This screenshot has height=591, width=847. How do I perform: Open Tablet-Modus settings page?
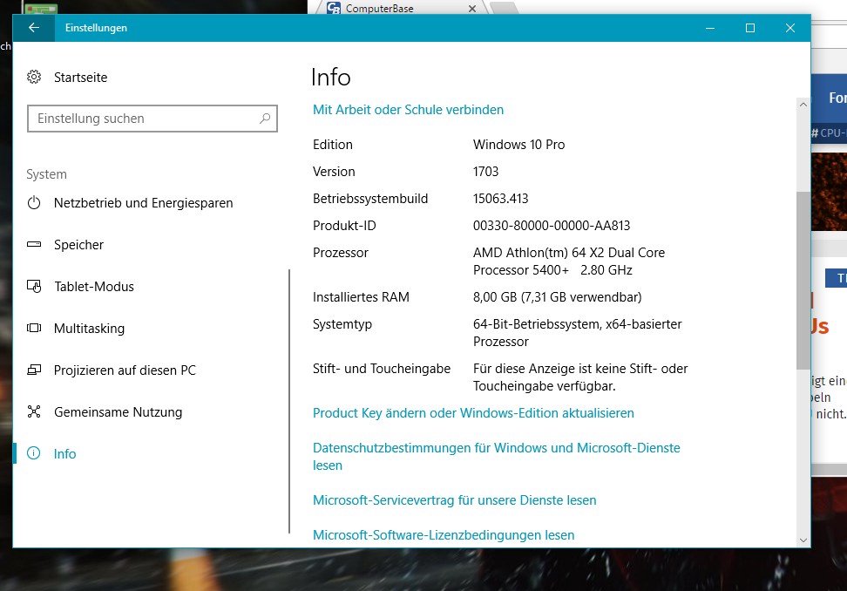click(x=94, y=286)
